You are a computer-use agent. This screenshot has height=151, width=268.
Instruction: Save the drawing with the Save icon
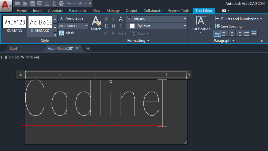(x=32, y=3)
